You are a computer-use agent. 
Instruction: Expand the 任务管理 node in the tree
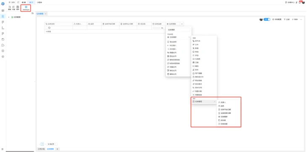tap(9, 17)
